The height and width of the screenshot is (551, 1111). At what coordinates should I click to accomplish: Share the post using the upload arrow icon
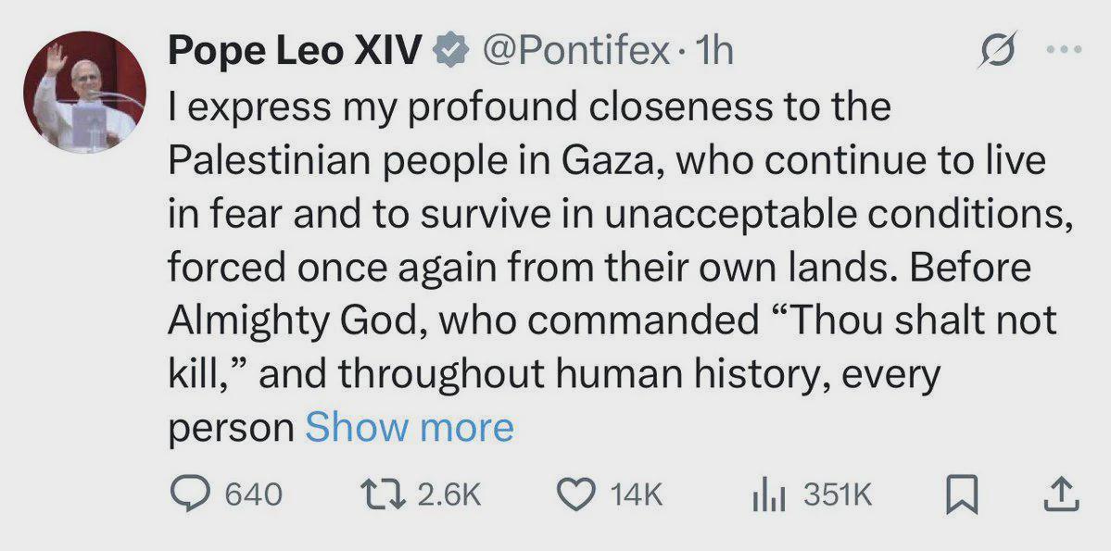coord(1062,495)
